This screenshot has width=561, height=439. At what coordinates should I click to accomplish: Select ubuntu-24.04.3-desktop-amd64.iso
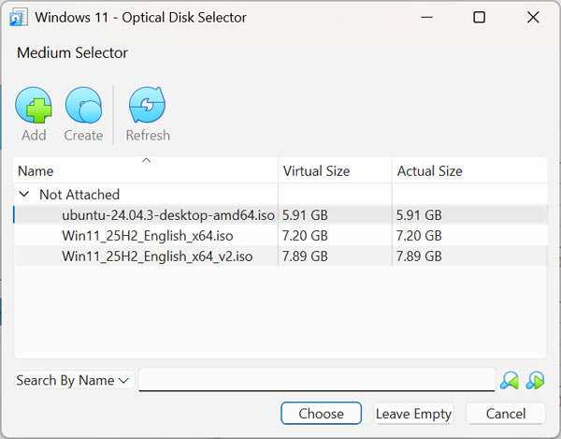click(280, 215)
